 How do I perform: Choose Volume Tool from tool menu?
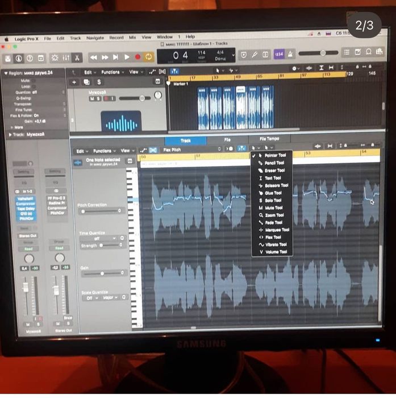[272, 252]
